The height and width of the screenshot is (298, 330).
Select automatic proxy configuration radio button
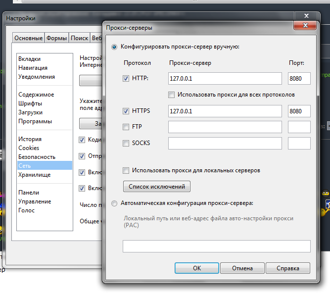click(x=114, y=203)
